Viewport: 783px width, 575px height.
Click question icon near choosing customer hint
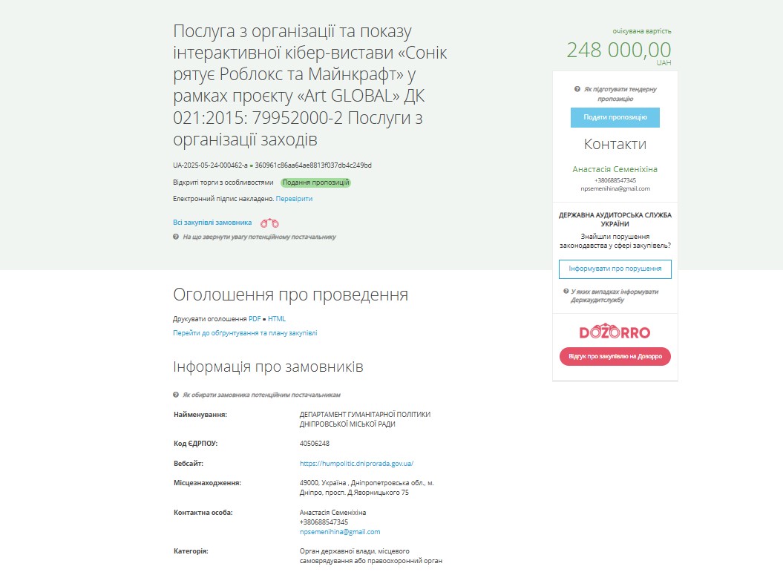[176, 394]
